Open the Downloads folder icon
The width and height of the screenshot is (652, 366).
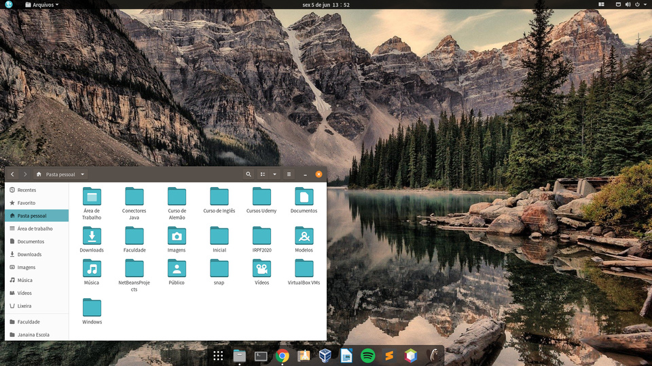point(92,237)
